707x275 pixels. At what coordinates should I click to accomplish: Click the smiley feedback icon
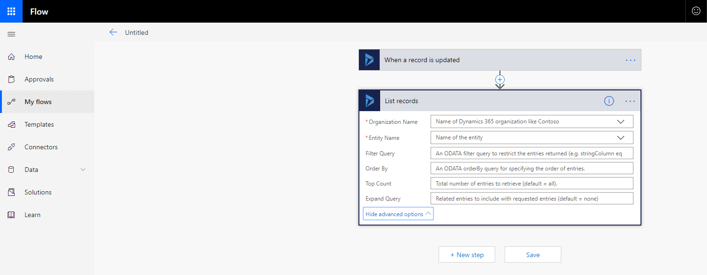696,11
